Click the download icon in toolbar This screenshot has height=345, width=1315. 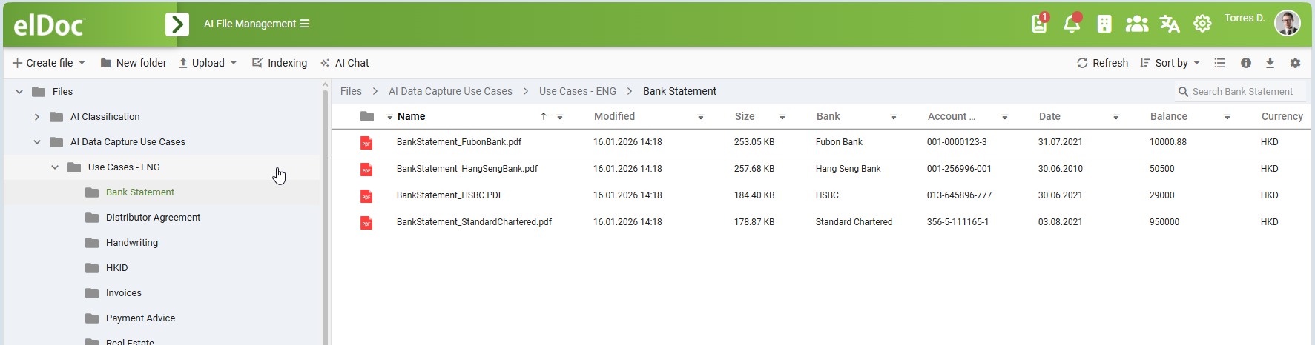pos(1270,63)
